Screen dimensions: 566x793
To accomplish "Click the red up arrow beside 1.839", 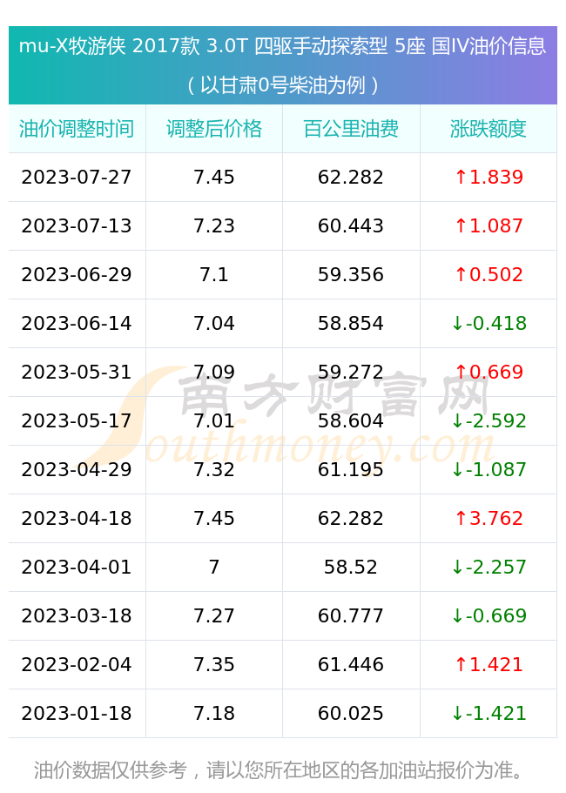I will [461, 177].
